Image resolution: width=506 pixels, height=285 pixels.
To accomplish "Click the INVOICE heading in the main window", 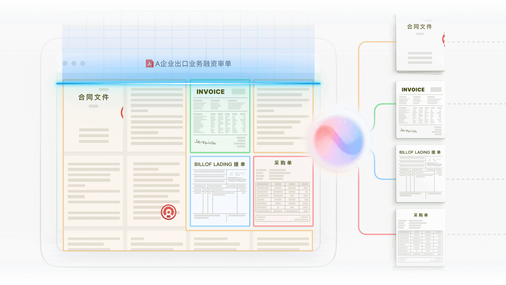I will click(211, 92).
